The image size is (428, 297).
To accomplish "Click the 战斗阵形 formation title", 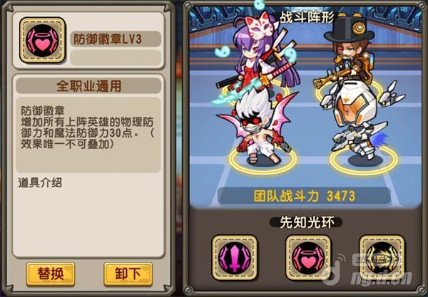I will pos(307,18).
